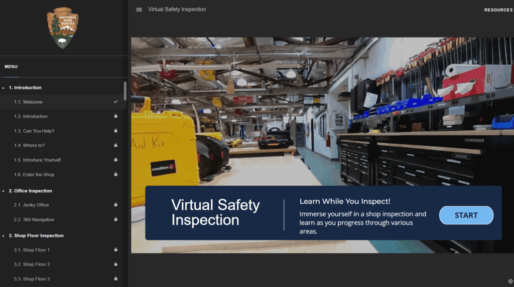Select 3.1. Shop Floor 1 lesson

coord(61,250)
